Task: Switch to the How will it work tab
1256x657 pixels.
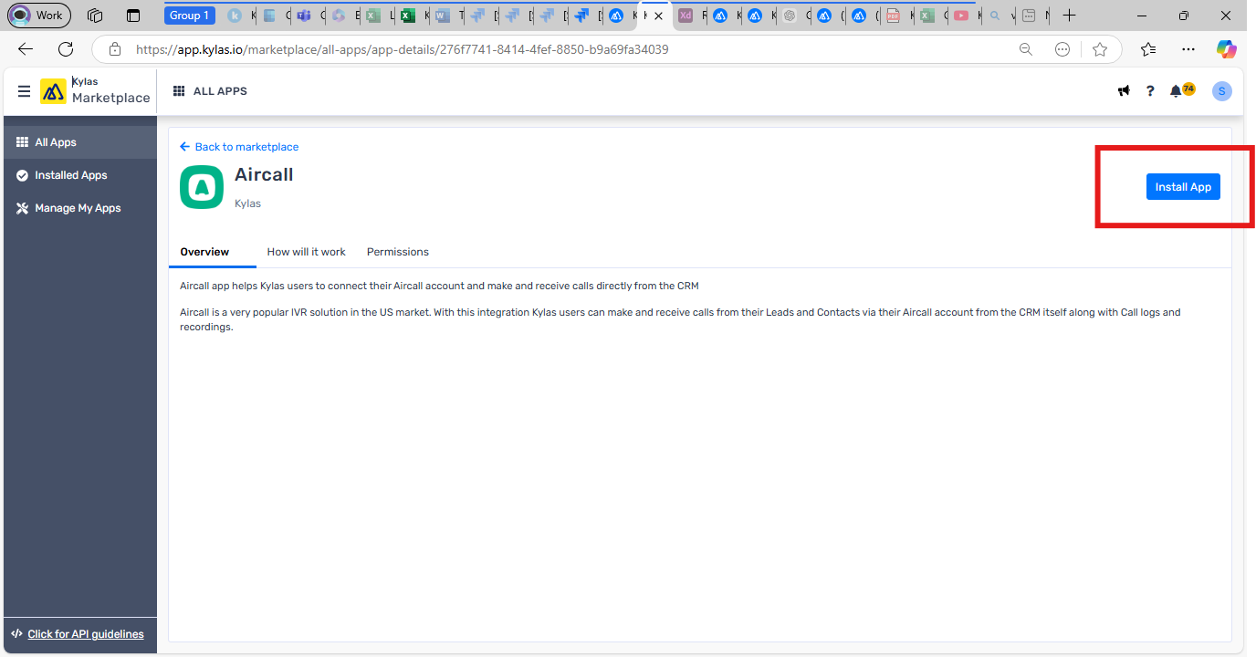Action: click(x=306, y=252)
